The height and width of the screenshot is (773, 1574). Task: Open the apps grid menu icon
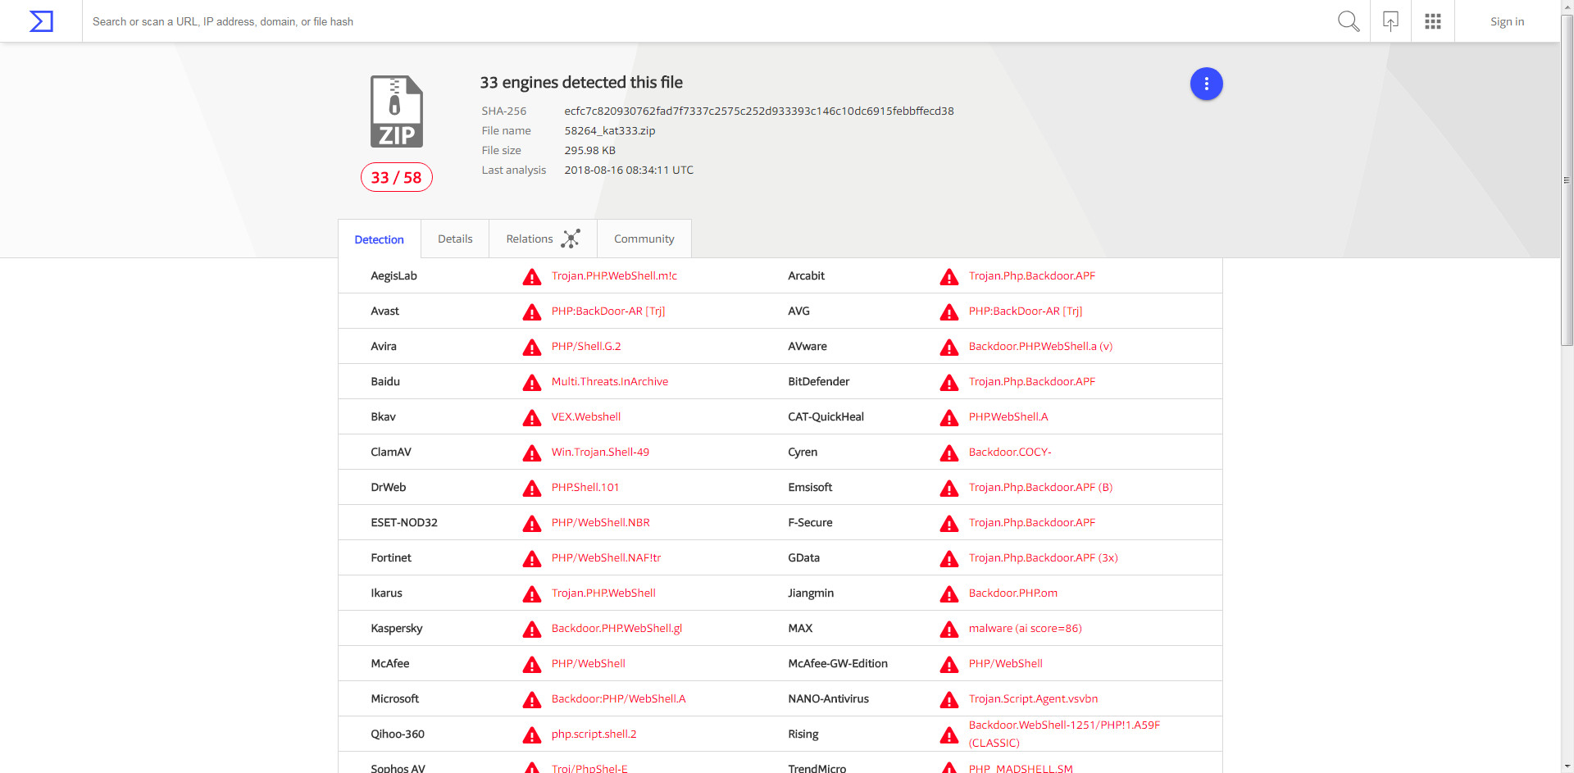coord(1432,21)
